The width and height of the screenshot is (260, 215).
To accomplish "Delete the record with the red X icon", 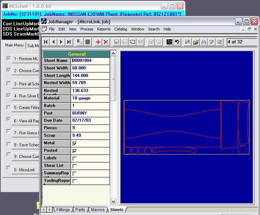I will coord(106,42).
